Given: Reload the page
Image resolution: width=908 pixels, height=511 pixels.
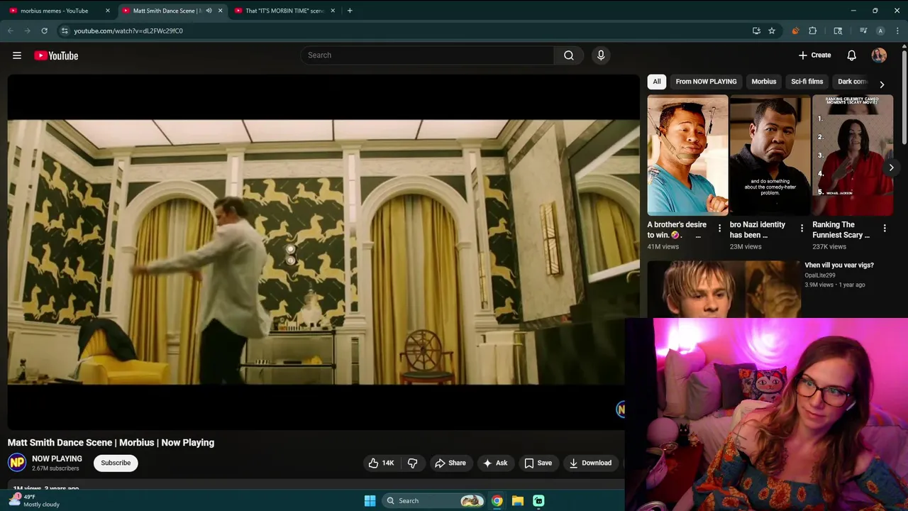Looking at the screenshot, I should [x=44, y=31].
